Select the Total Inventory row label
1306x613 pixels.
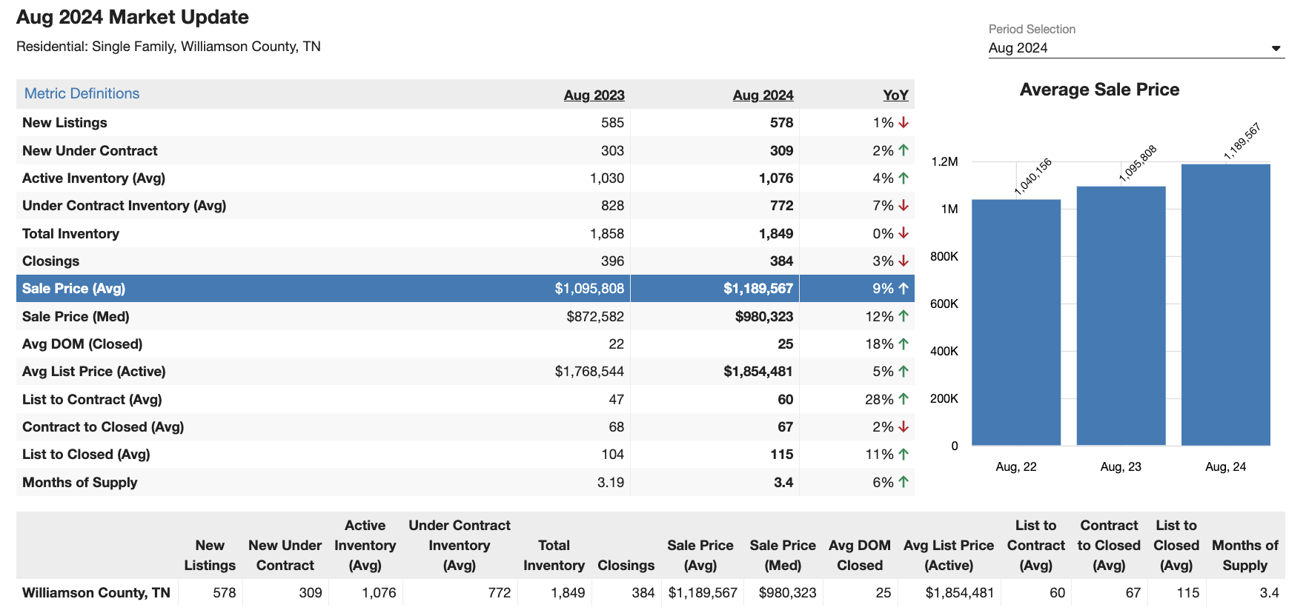[x=70, y=234]
